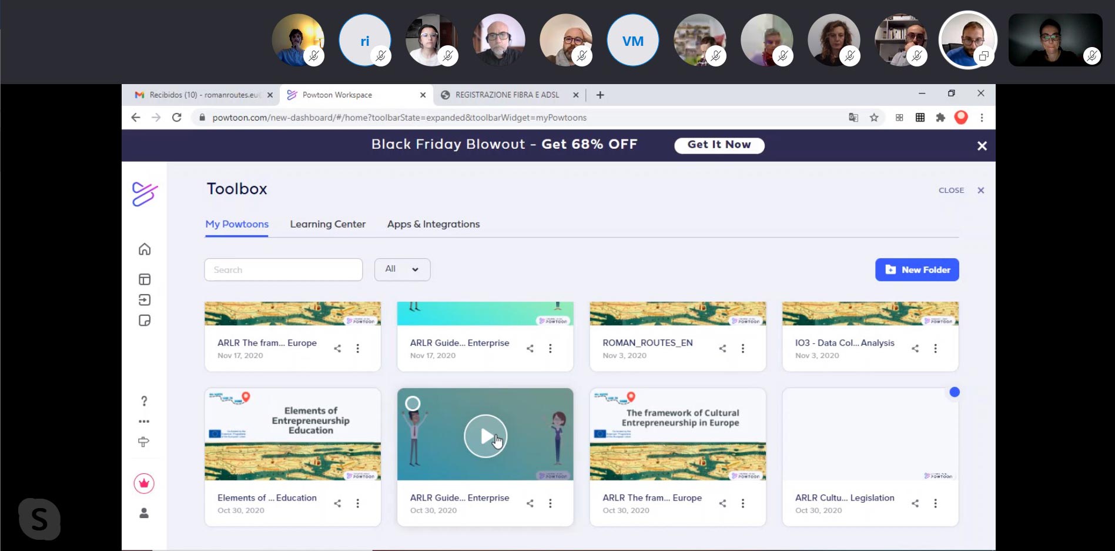Screen dimensions: 1115x551
Task: Open The framework of Cultural Entrepreneurship thumbnail
Action: coord(678,434)
